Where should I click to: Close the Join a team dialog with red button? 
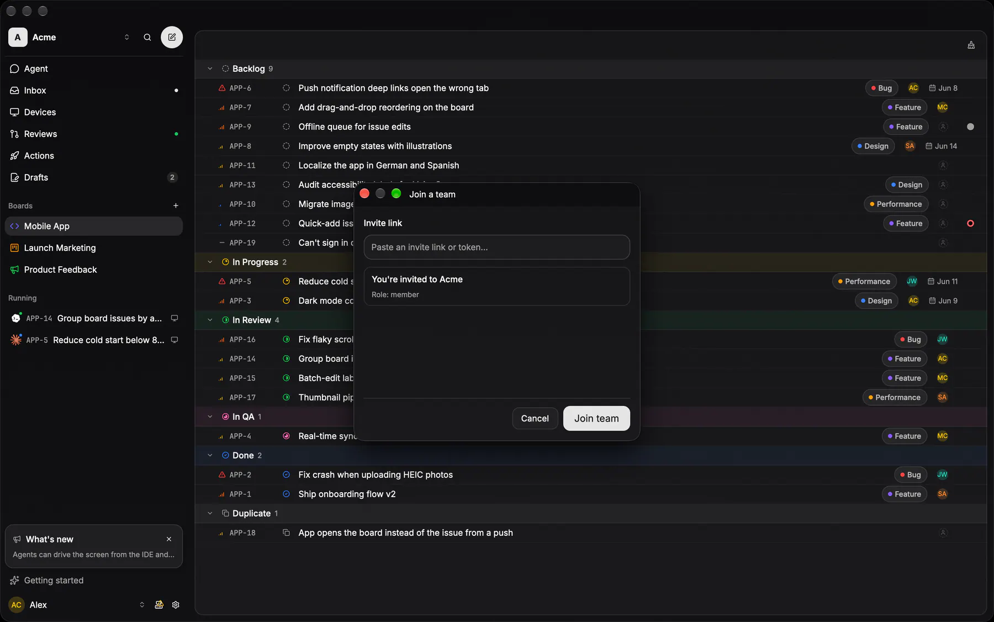click(364, 194)
